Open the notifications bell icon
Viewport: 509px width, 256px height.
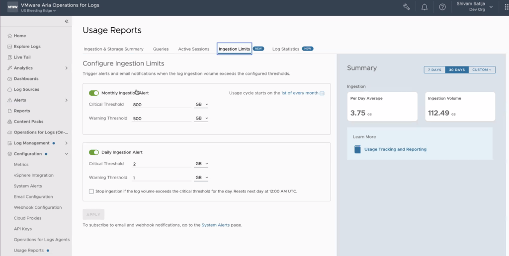[x=424, y=7]
